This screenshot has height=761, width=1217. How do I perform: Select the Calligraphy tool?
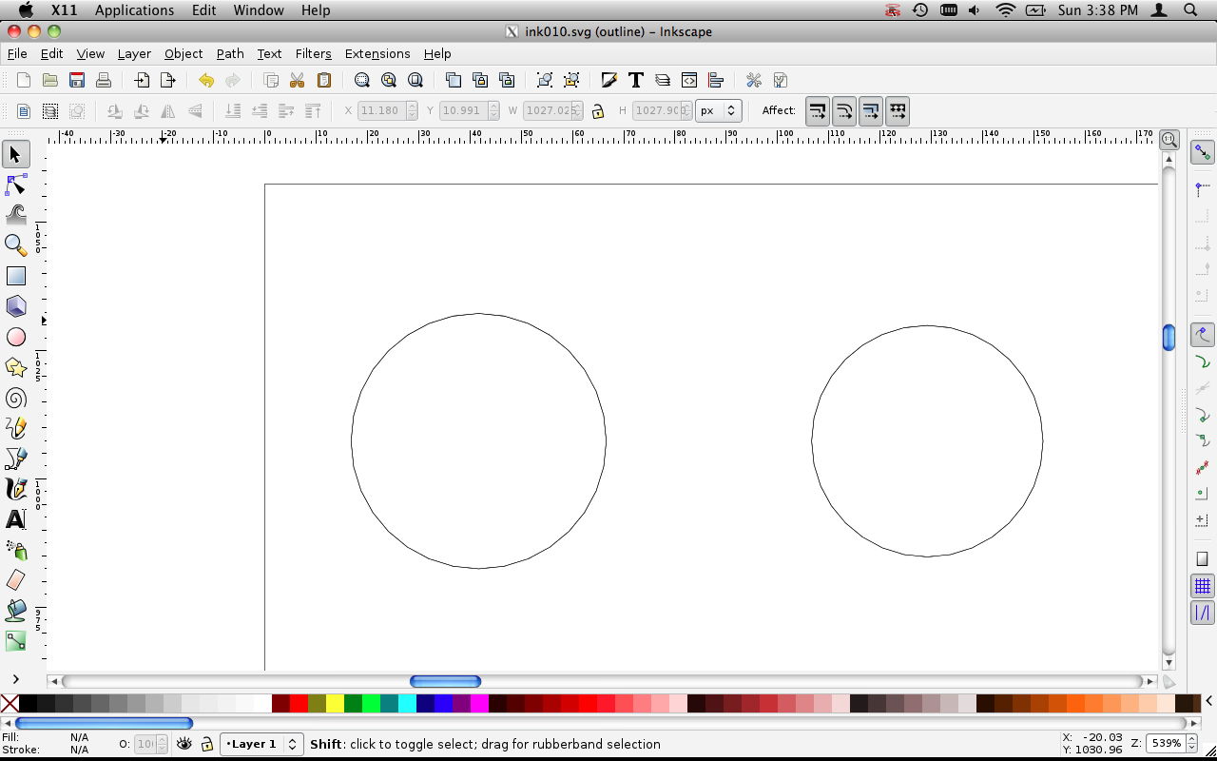pyautogui.click(x=16, y=489)
